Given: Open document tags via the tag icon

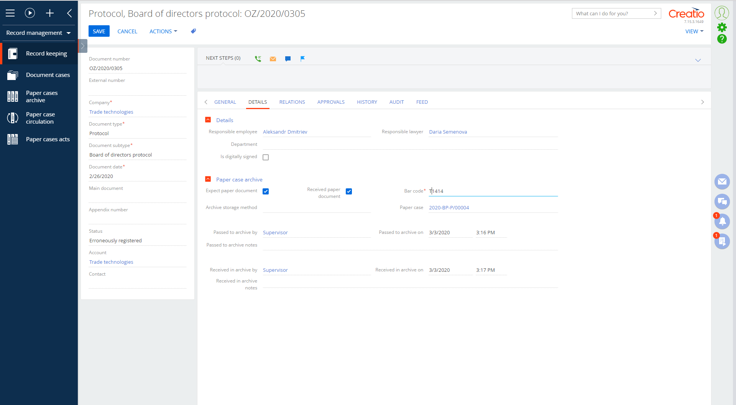Looking at the screenshot, I should point(193,31).
